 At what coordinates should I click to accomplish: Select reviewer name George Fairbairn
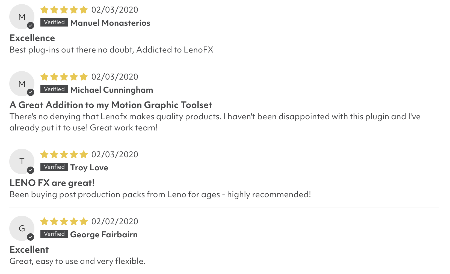click(104, 235)
